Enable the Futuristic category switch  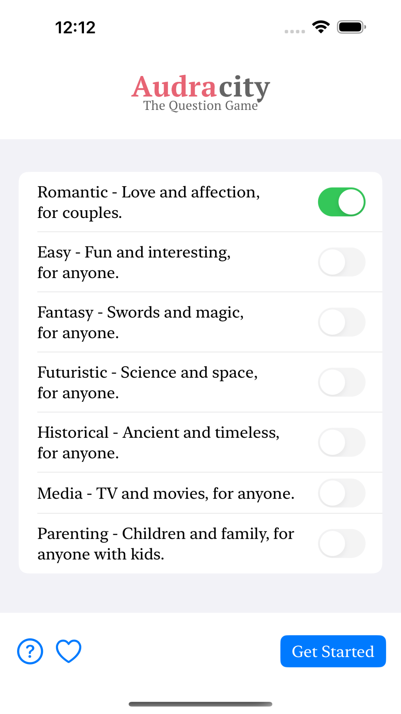point(342,382)
